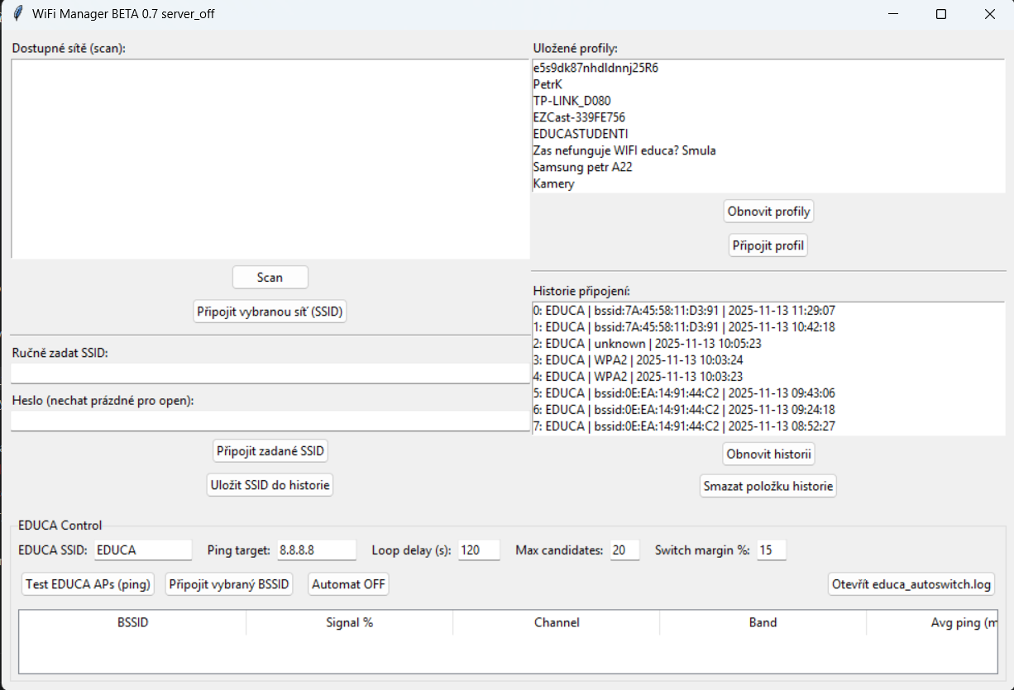Click Připojit vybranou síť (SSID) button
1014x690 pixels.
pyautogui.click(x=270, y=312)
